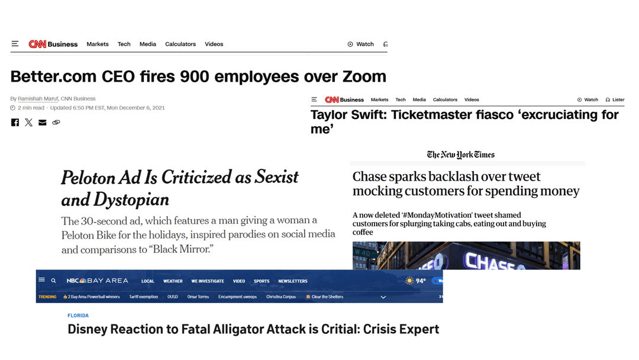Viewport: 639px width, 360px height.
Task: Click the Chase building photo
Action: [466, 256]
